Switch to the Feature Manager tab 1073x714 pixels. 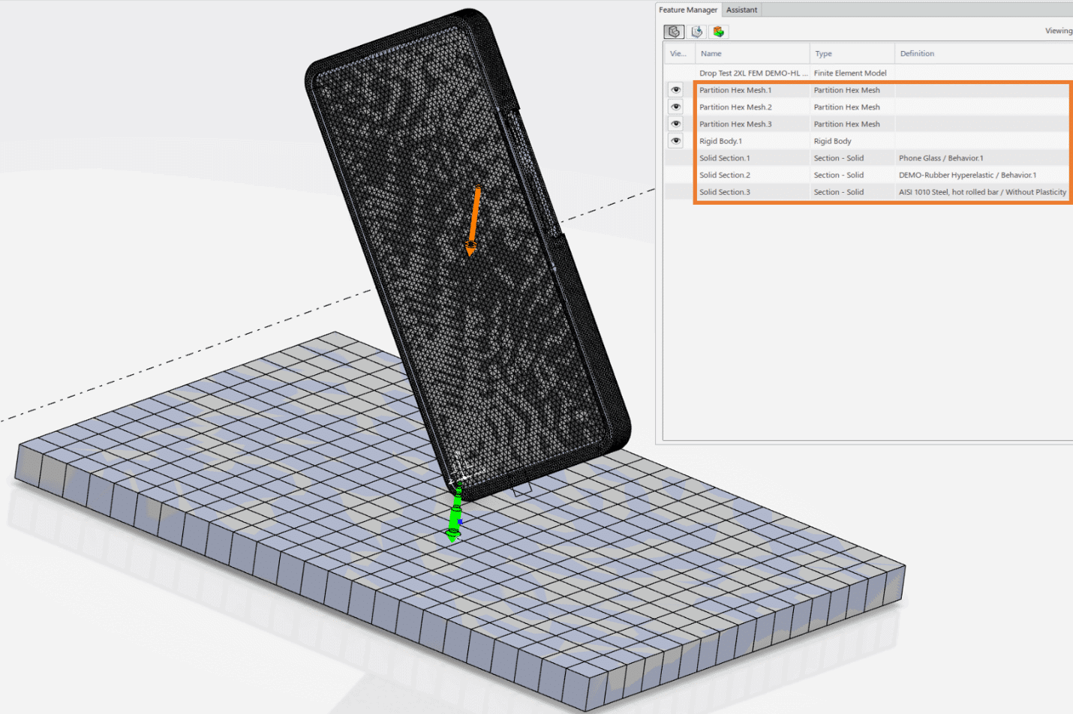point(688,10)
